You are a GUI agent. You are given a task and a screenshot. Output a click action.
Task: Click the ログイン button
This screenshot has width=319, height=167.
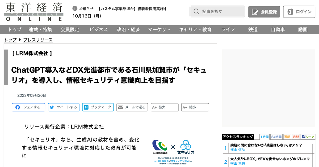pos(299,12)
